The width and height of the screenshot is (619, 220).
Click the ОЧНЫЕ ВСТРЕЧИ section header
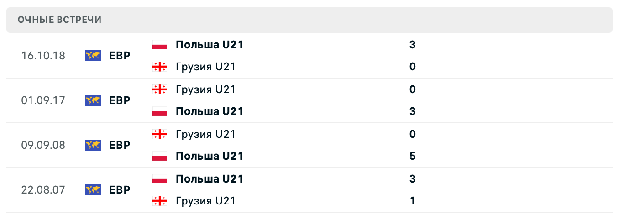click(59, 20)
